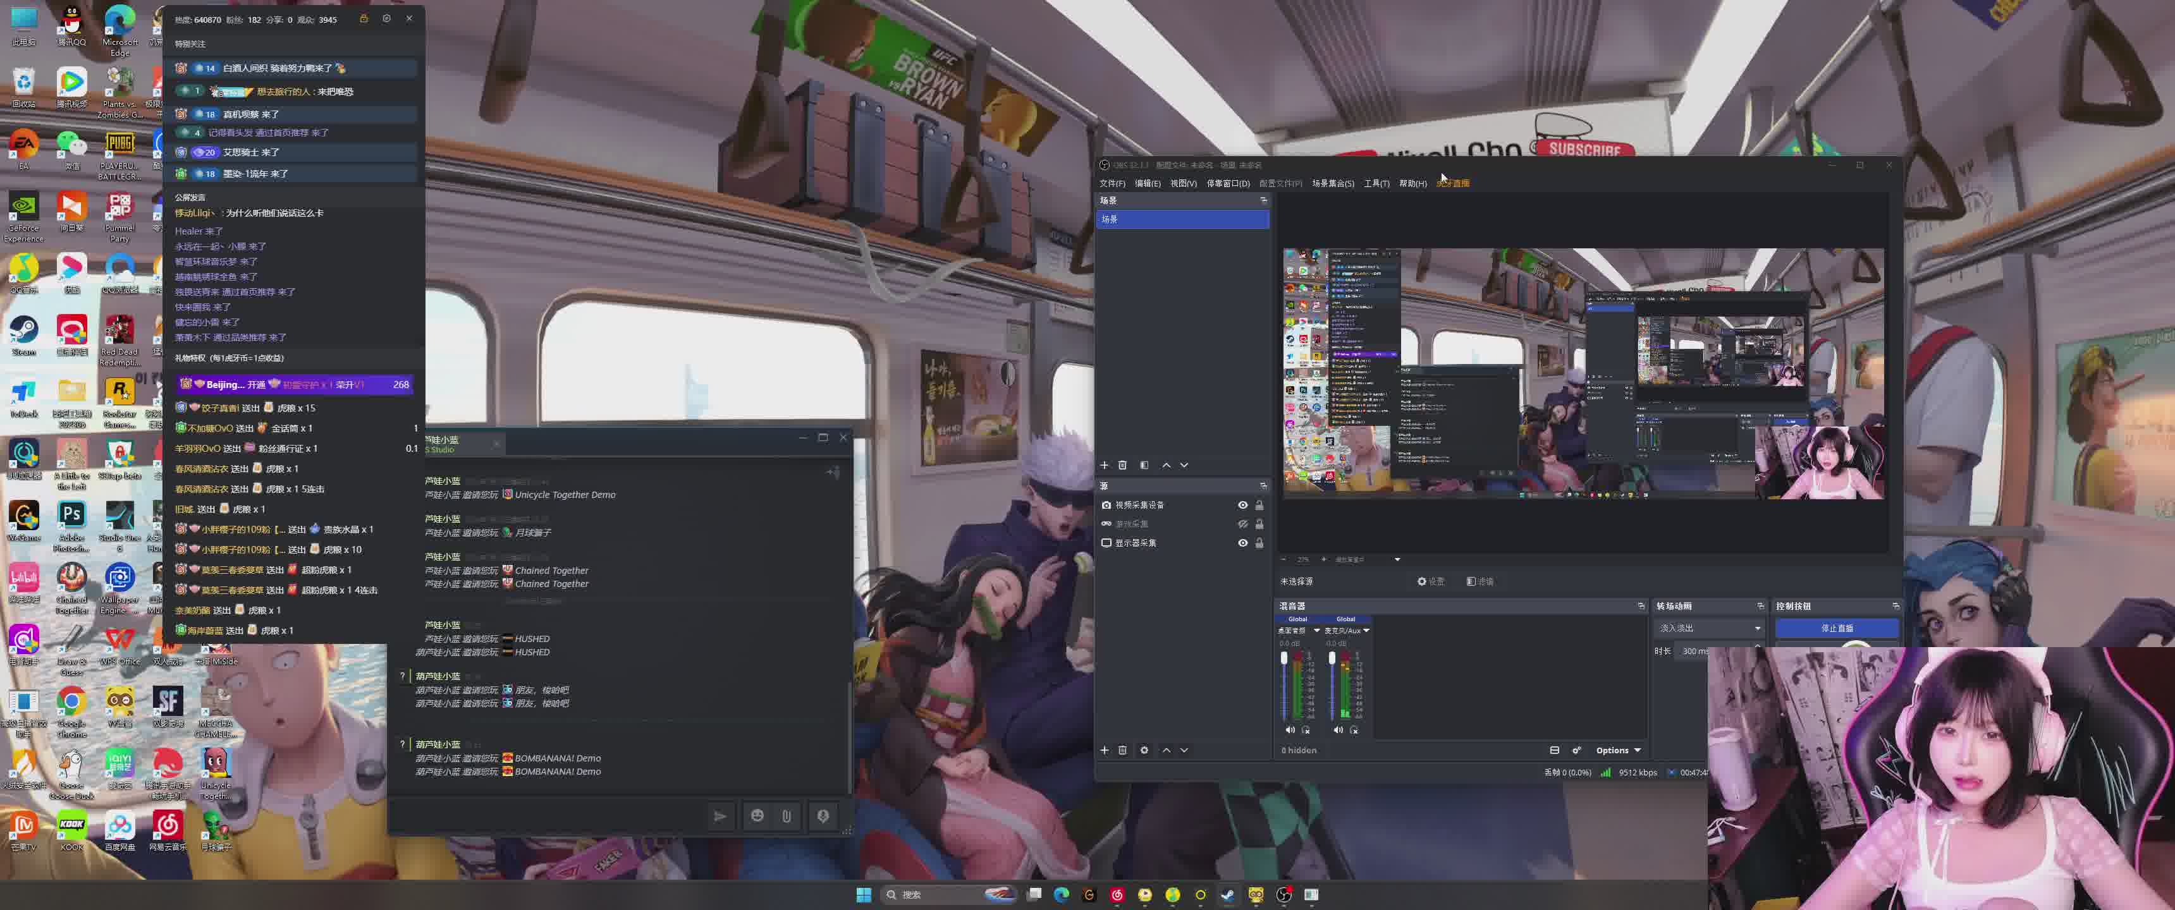Toggle lock on 显示器采集 source
Image resolution: width=2175 pixels, height=910 pixels.
point(1259,543)
